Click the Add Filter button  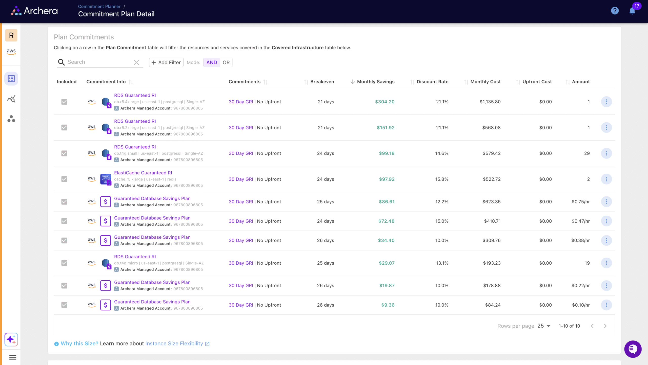(x=166, y=62)
